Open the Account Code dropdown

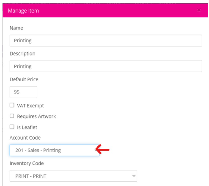pos(55,150)
